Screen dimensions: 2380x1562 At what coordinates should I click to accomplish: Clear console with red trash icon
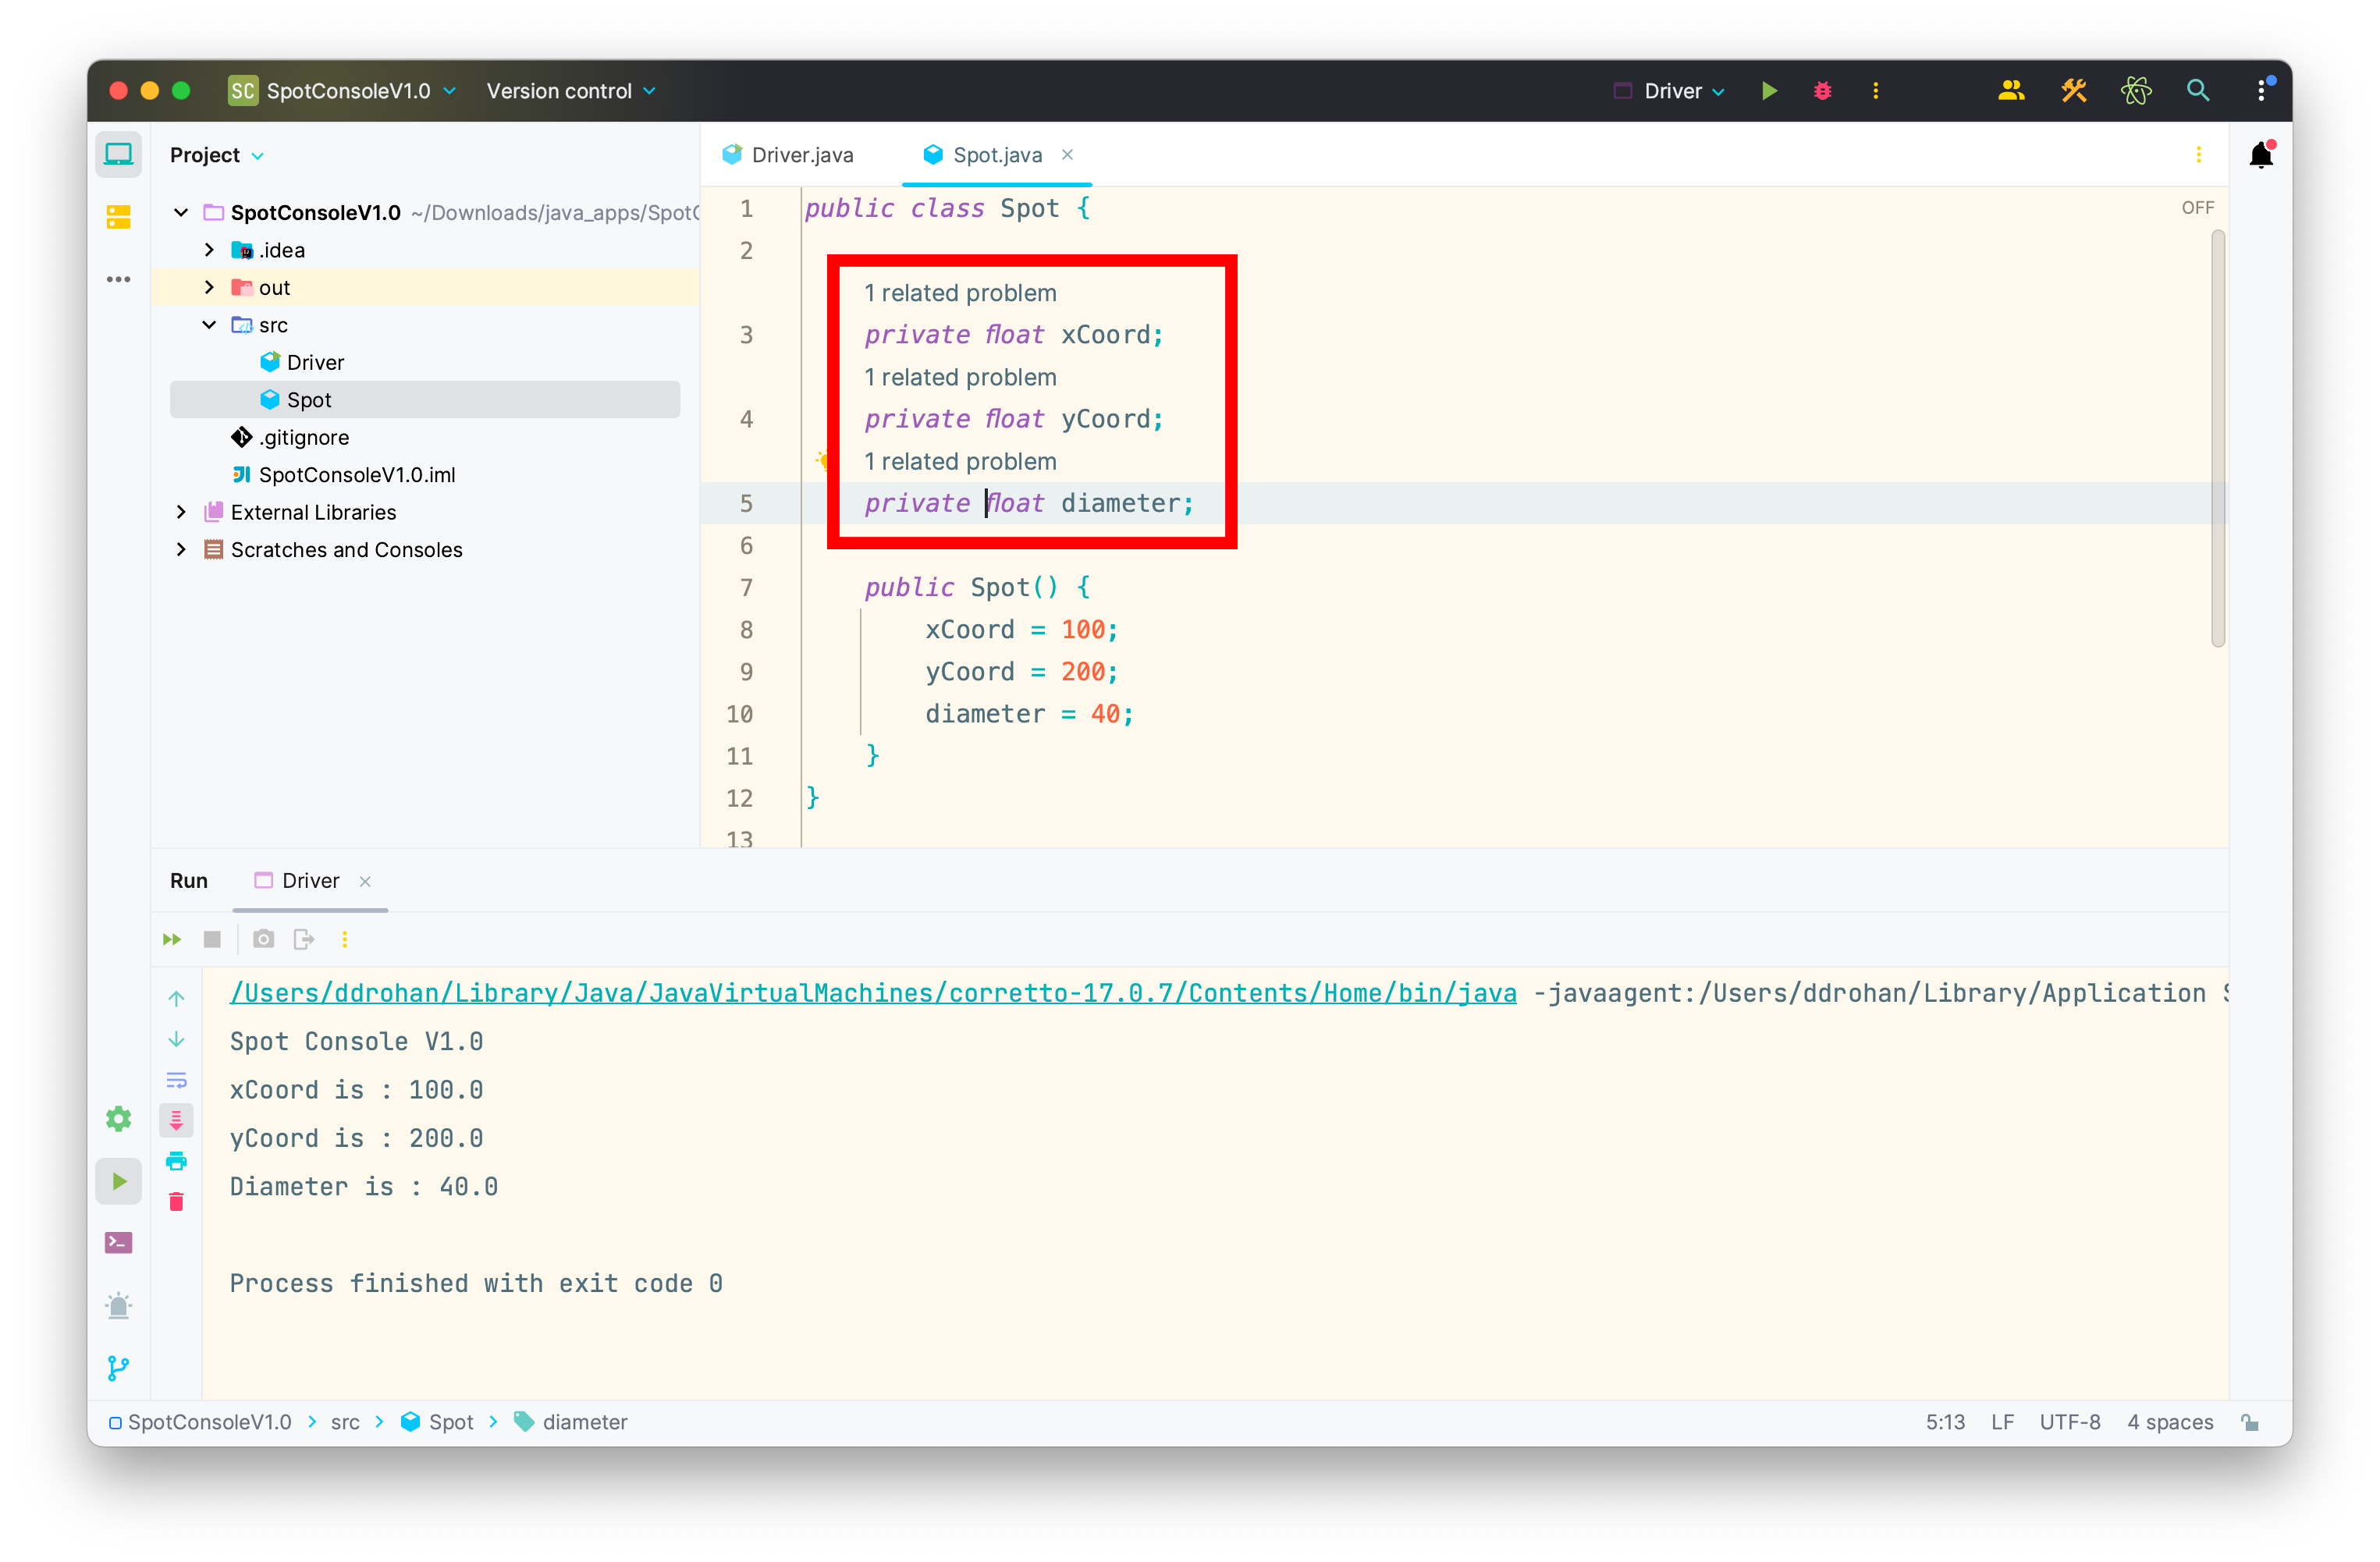(176, 1202)
